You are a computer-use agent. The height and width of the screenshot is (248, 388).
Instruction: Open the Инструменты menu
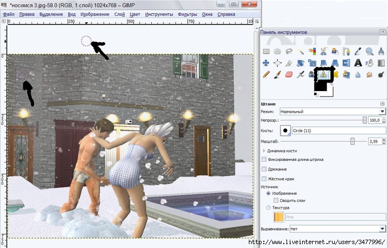click(159, 14)
